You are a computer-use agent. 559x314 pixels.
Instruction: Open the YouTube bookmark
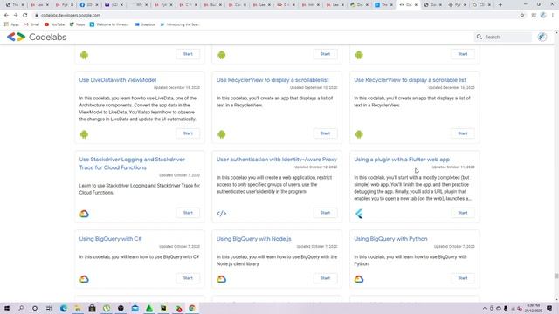(x=54, y=24)
